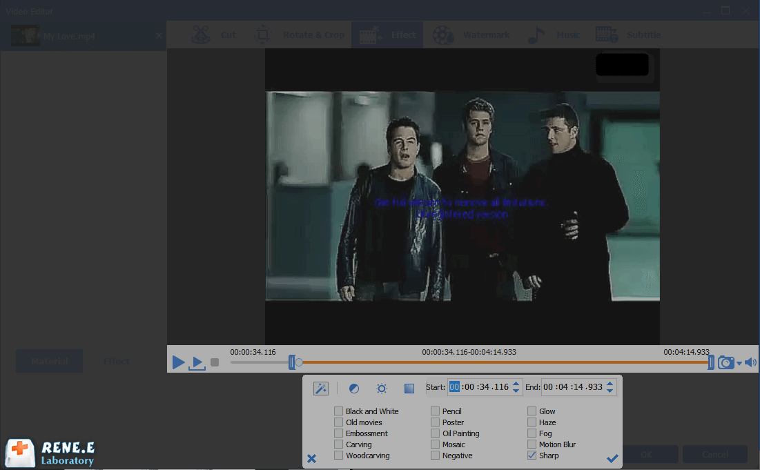
Task: Select the milliseconds field in End time
Action: [595, 387]
